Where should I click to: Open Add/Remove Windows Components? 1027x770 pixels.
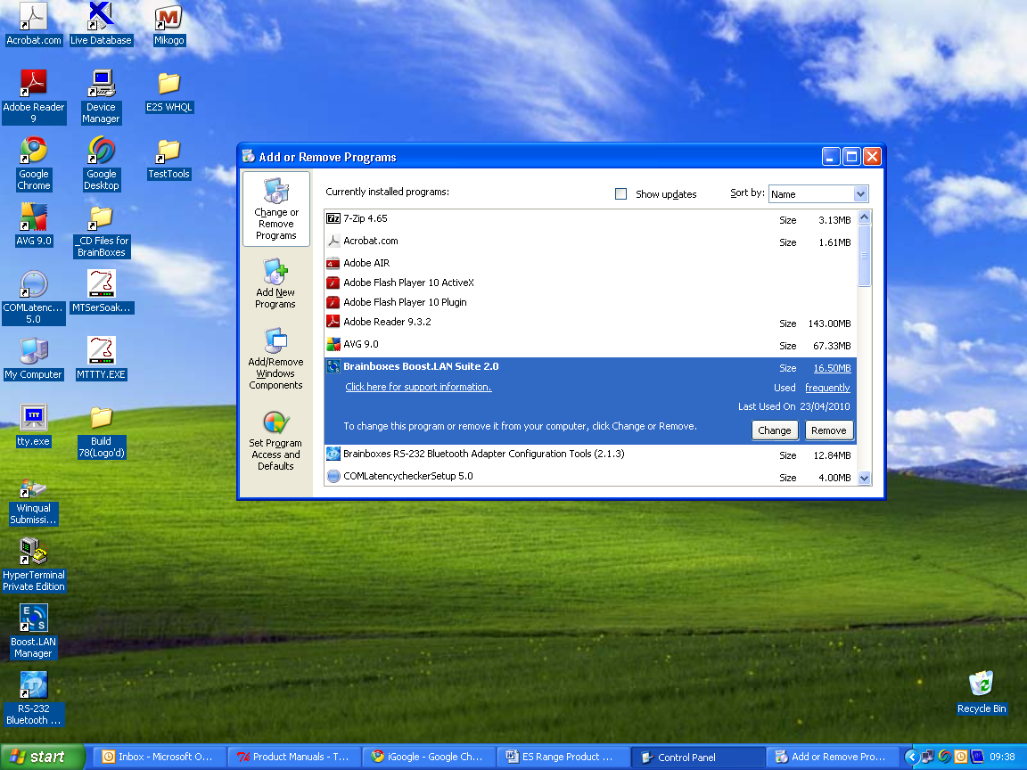tap(275, 361)
